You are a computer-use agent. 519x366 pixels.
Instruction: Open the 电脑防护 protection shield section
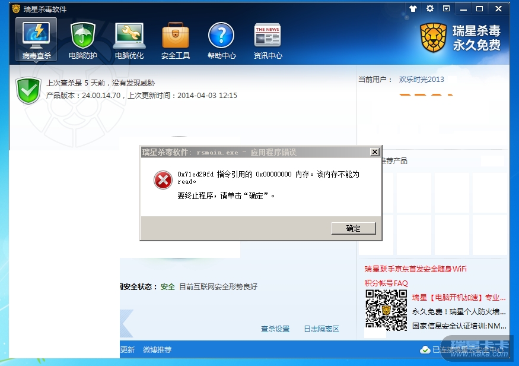click(82, 40)
